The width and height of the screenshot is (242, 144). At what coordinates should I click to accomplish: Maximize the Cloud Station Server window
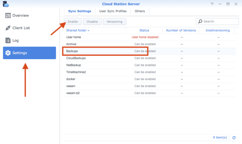point(228,4)
